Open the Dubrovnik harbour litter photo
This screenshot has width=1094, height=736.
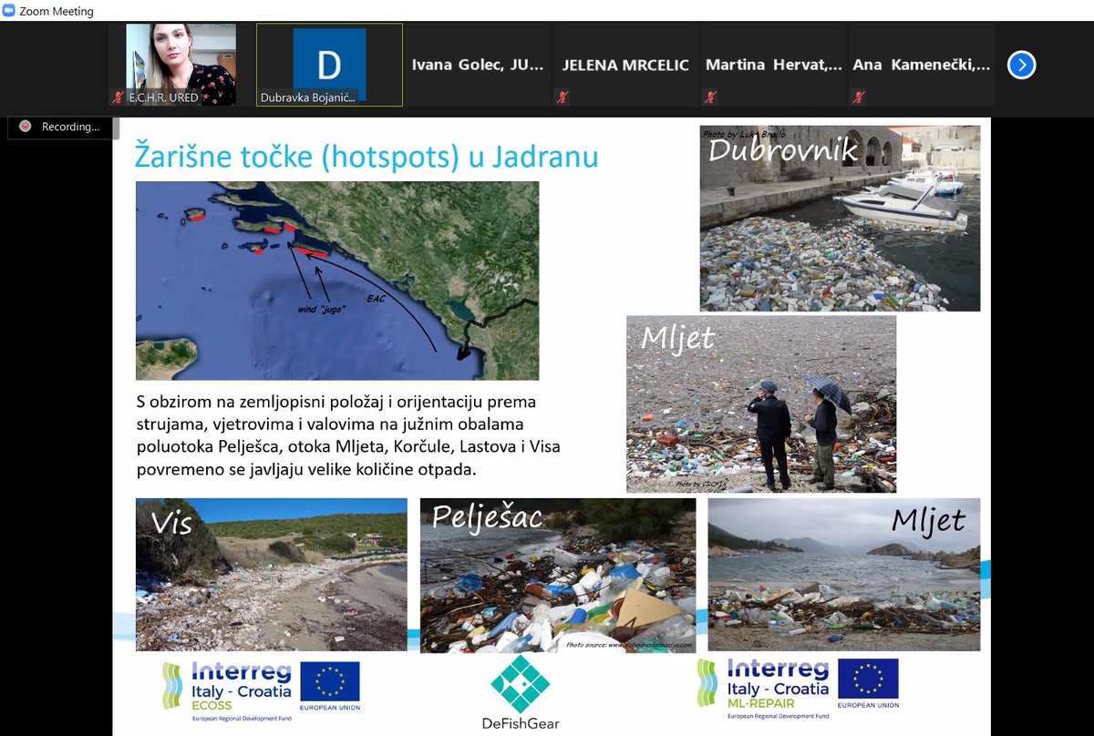[841, 216]
